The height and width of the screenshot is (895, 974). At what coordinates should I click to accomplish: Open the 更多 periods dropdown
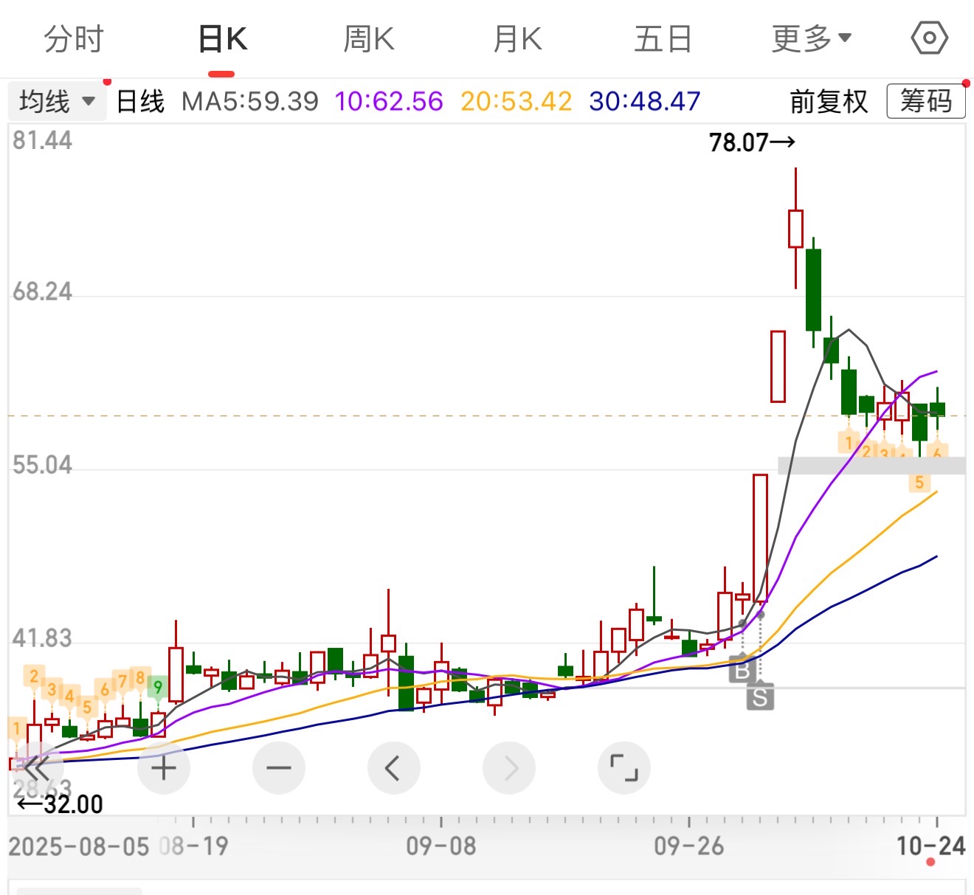(811, 39)
